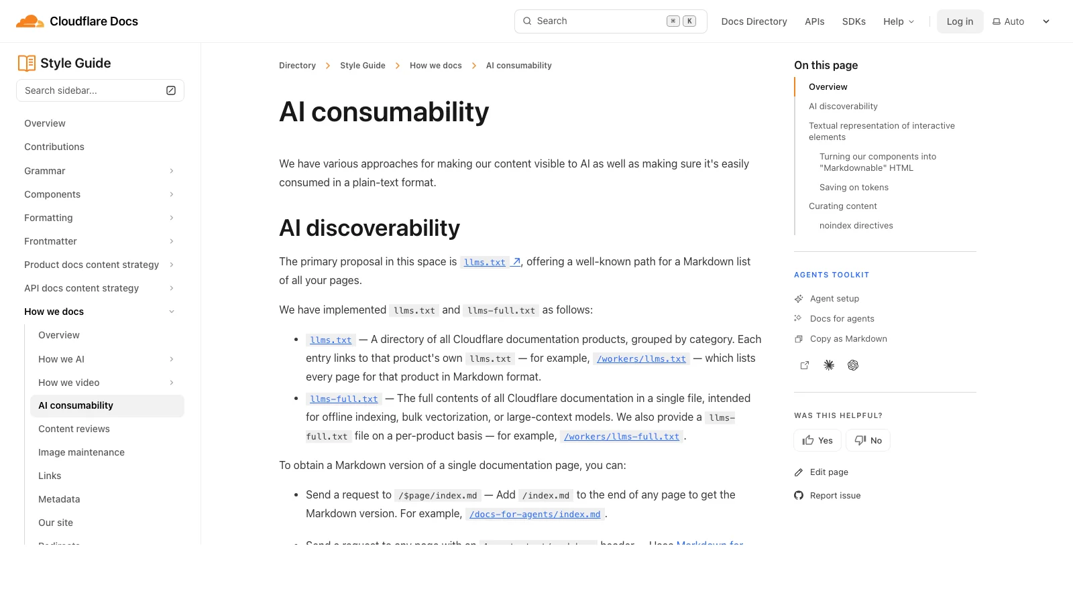Viewport: 1073px width, 603px height.
Task: Collapse the How we docs section
Action: coord(172,312)
